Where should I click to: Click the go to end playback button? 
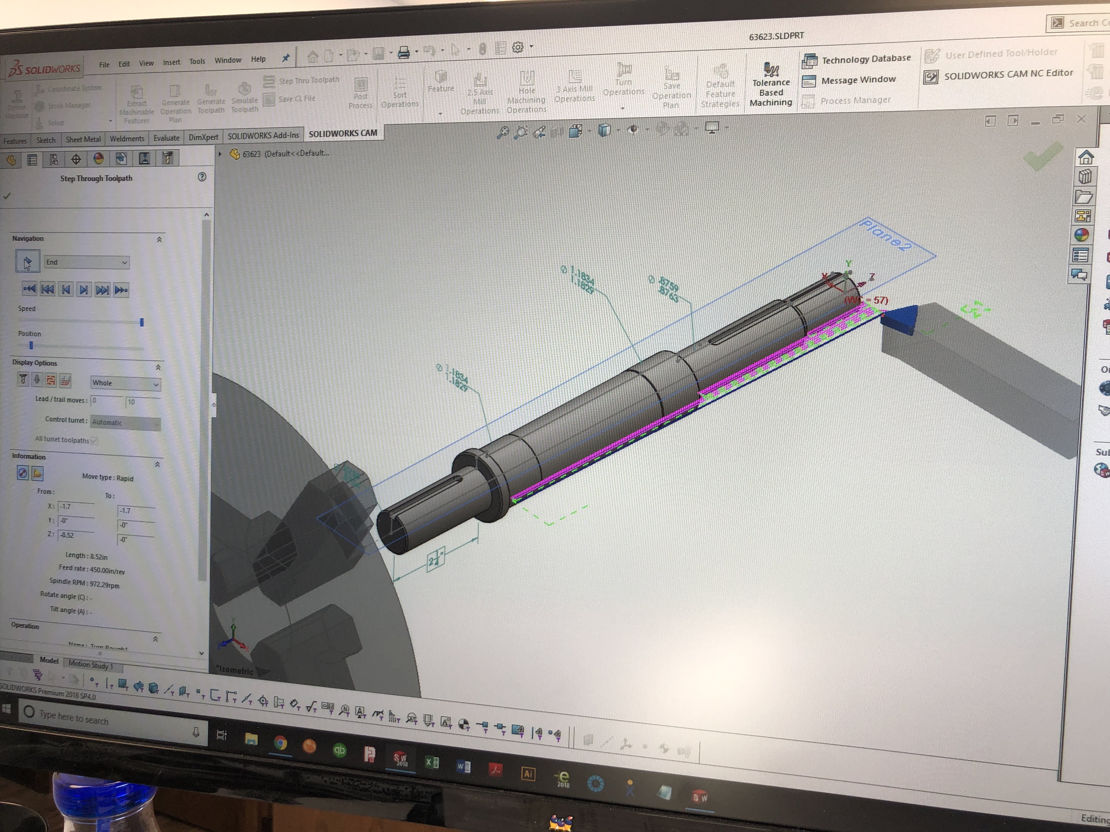[120, 290]
